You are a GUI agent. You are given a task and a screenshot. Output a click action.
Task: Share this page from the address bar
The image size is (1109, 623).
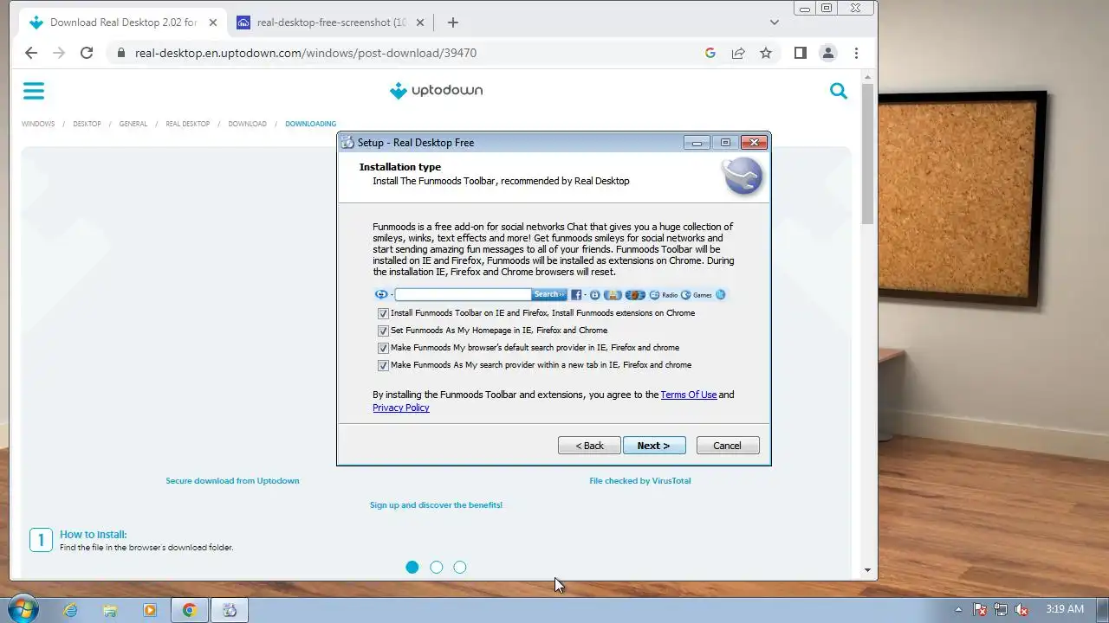[738, 53]
